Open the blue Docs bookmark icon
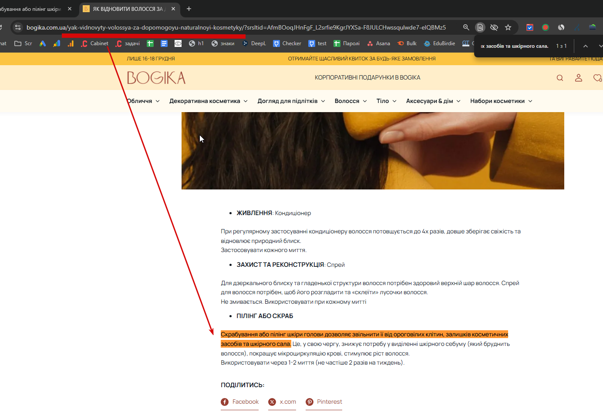This screenshot has height=415, width=603. click(164, 43)
